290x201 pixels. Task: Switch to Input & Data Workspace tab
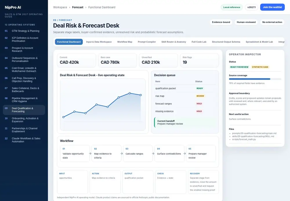tap(99, 42)
